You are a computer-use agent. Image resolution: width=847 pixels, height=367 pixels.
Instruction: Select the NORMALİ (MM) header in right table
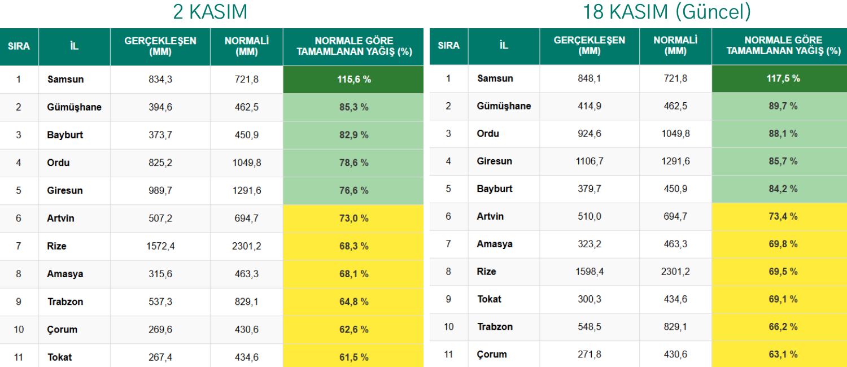pyautogui.click(x=675, y=46)
